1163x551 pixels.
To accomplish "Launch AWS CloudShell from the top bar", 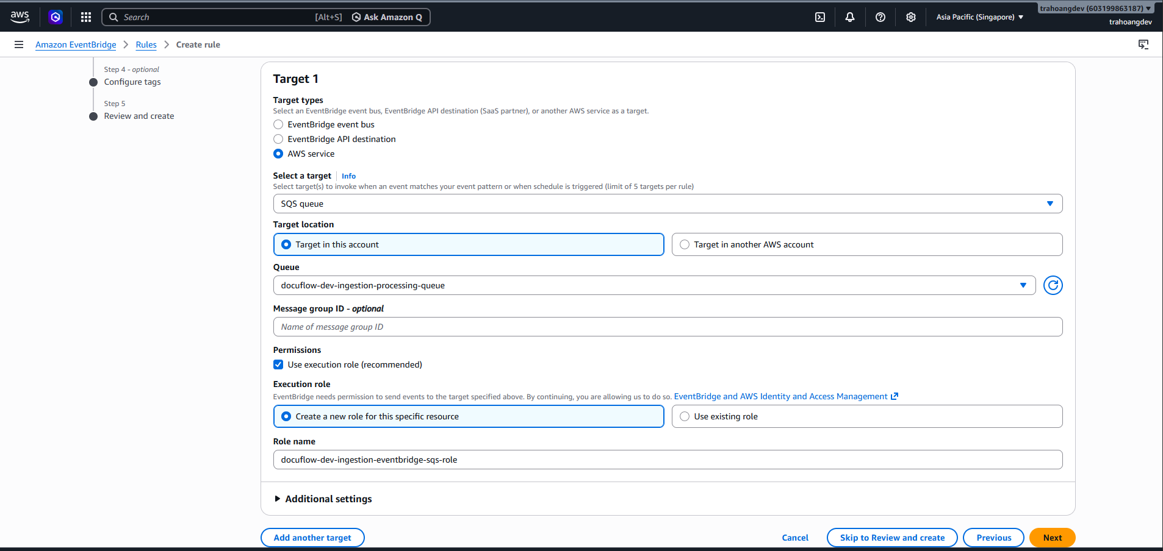I will [820, 17].
